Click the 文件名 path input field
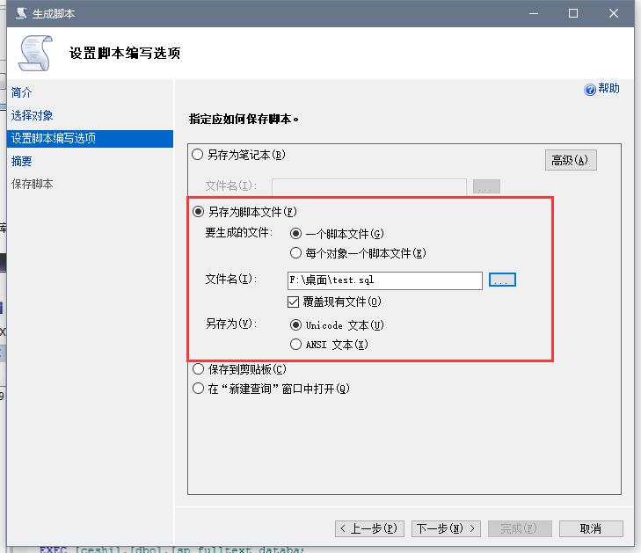Screen dimensions: 641x553 click(x=384, y=280)
